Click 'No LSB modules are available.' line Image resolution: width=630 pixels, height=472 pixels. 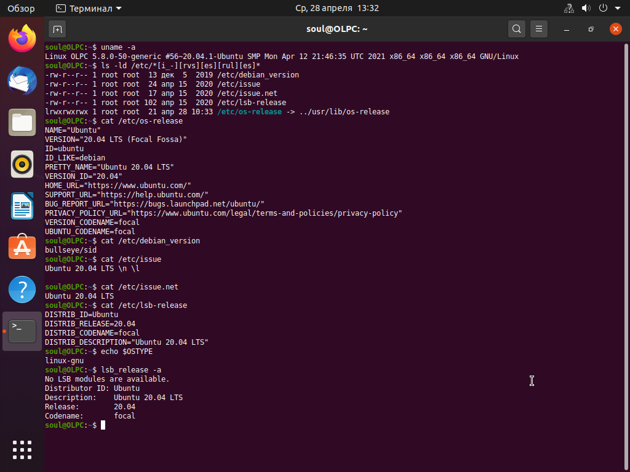[x=107, y=379]
